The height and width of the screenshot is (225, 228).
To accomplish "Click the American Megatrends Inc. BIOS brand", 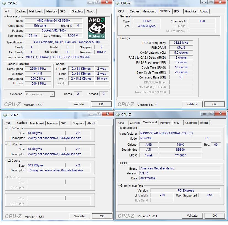I will 180,168.
